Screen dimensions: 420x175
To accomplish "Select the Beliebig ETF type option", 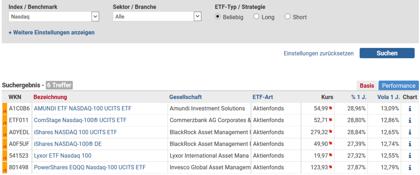I will point(218,17).
